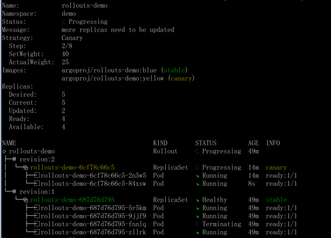The image size is (331, 238).
Task: Click the rollout icon before rollouts-demo root
Action: click(x=4, y=151)
